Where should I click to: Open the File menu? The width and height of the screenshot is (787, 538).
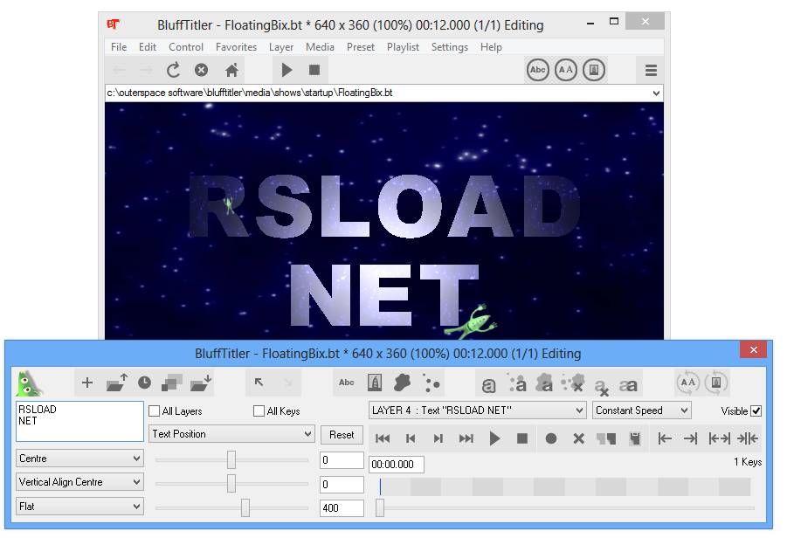(x=119, y=47)
